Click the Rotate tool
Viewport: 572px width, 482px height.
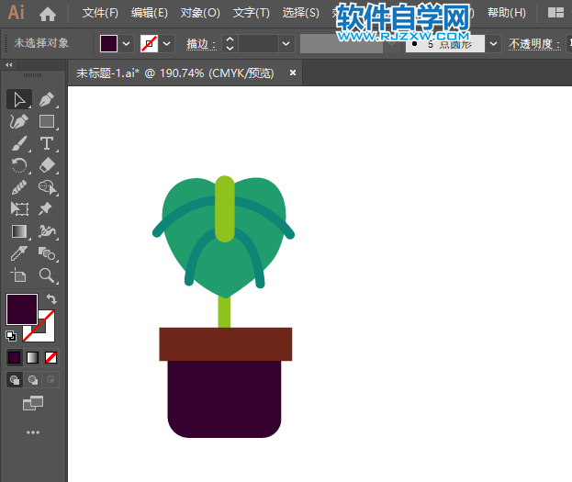(18, 165)
